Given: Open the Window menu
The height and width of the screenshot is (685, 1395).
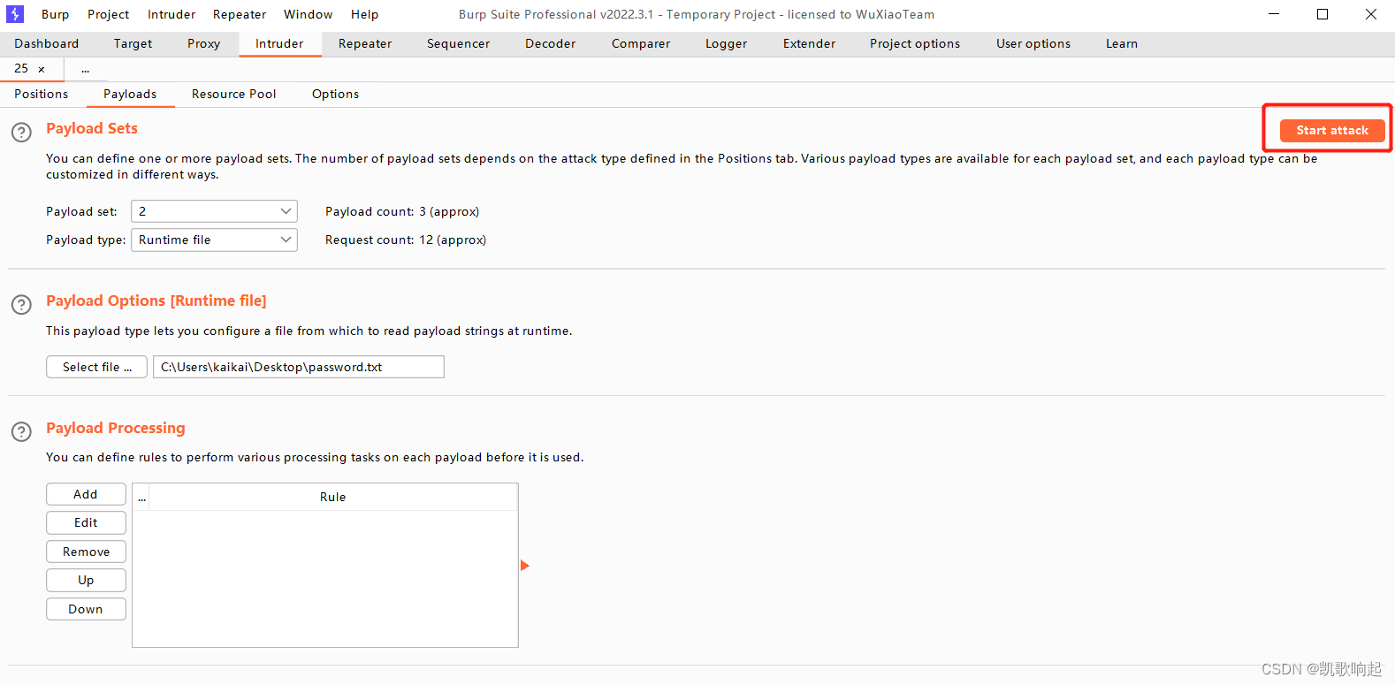Looking at the screenshot, I should (309, 14).
